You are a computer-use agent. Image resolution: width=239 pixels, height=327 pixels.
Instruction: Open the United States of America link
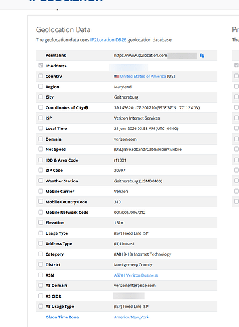coord(143,77)
